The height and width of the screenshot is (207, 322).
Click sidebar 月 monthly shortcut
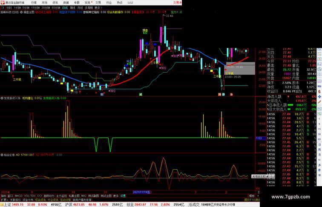point(319,155)
